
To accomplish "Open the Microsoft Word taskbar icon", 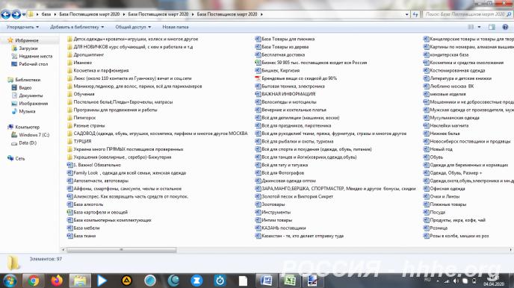I will [266, 281].
